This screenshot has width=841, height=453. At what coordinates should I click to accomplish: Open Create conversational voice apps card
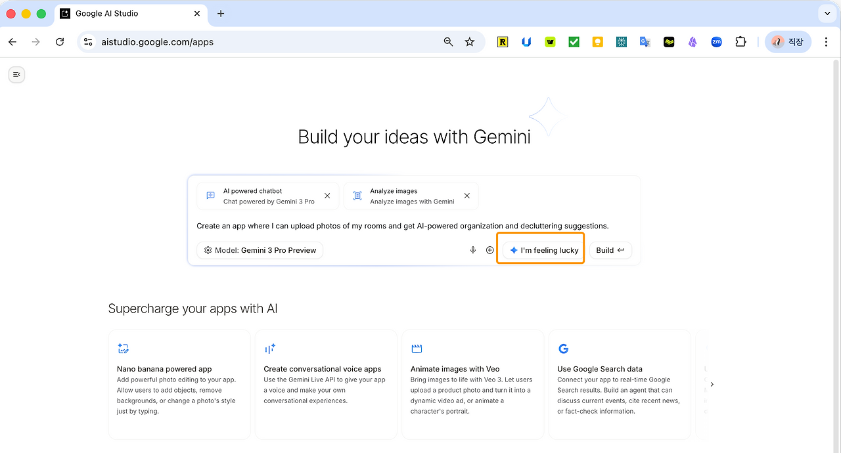326,384
